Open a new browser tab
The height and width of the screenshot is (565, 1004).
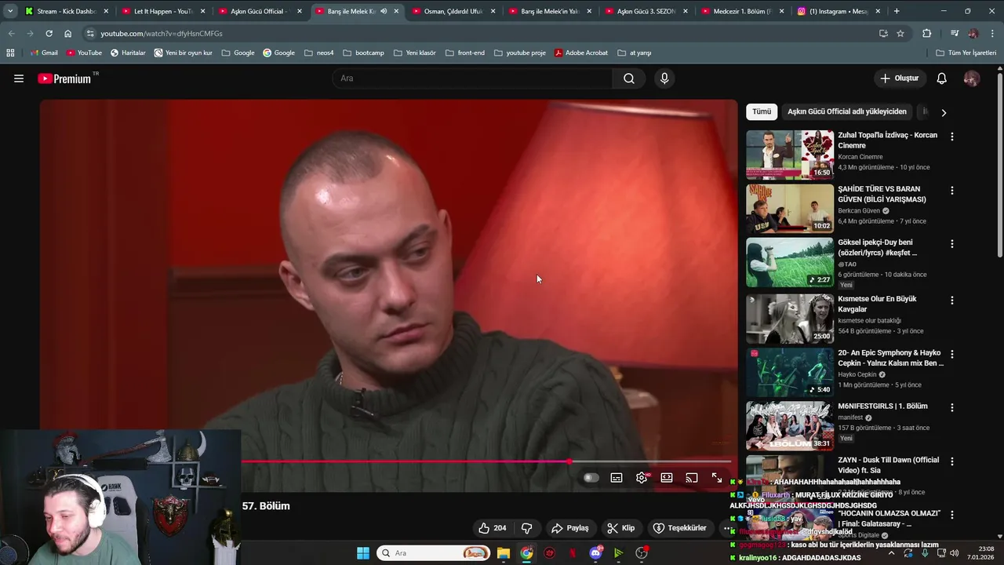click(897, 11)
